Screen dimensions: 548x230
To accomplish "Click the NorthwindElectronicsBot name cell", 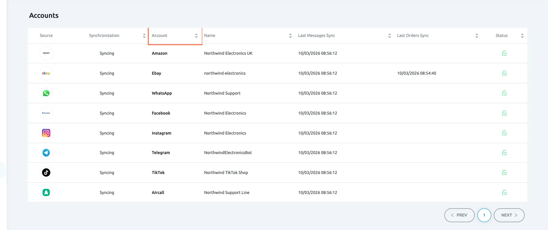I will click(x=228, y=153).
